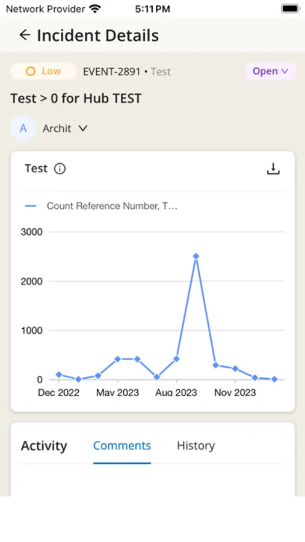Select the data point above Aug 2023
Image resolution: width=305 pixels, height=542 pixels.
pos(176,359)
